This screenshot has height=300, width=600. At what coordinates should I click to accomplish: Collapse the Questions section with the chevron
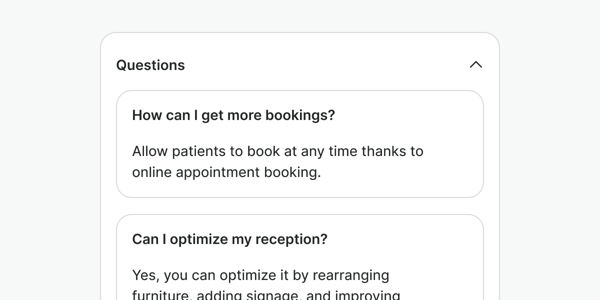click(x=476, y=65)
